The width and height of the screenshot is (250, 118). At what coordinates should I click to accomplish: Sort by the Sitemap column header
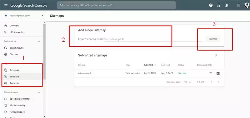click(x=82, y=65)
